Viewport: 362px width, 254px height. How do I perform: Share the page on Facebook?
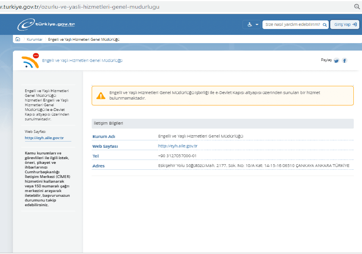click(x=344, y=61)
